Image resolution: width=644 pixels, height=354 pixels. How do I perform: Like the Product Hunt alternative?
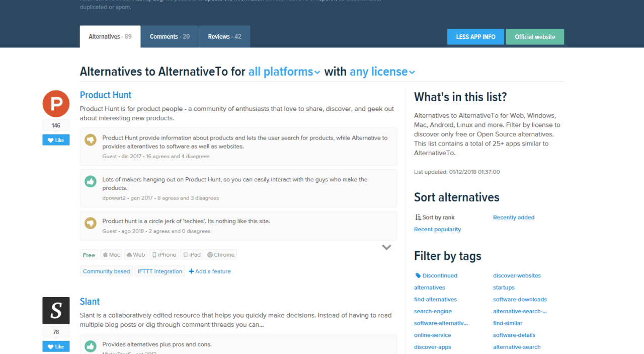click(55, 139)
